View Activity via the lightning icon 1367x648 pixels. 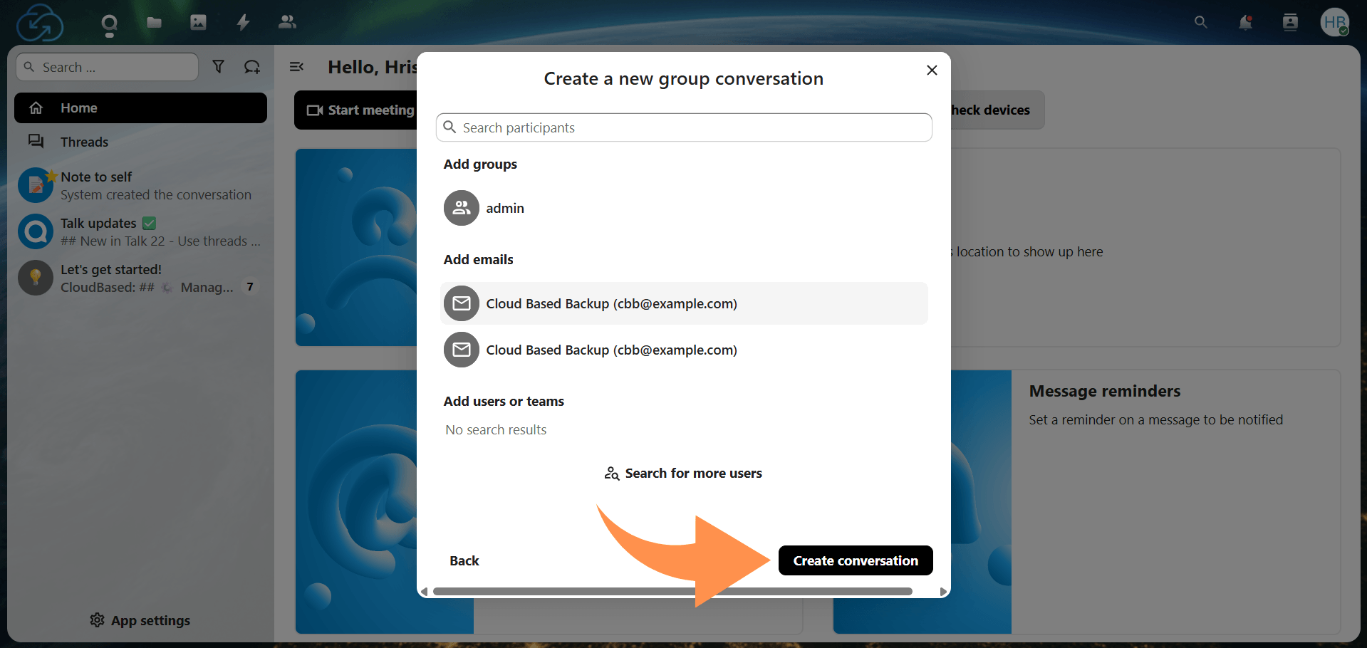coord(242,22)
